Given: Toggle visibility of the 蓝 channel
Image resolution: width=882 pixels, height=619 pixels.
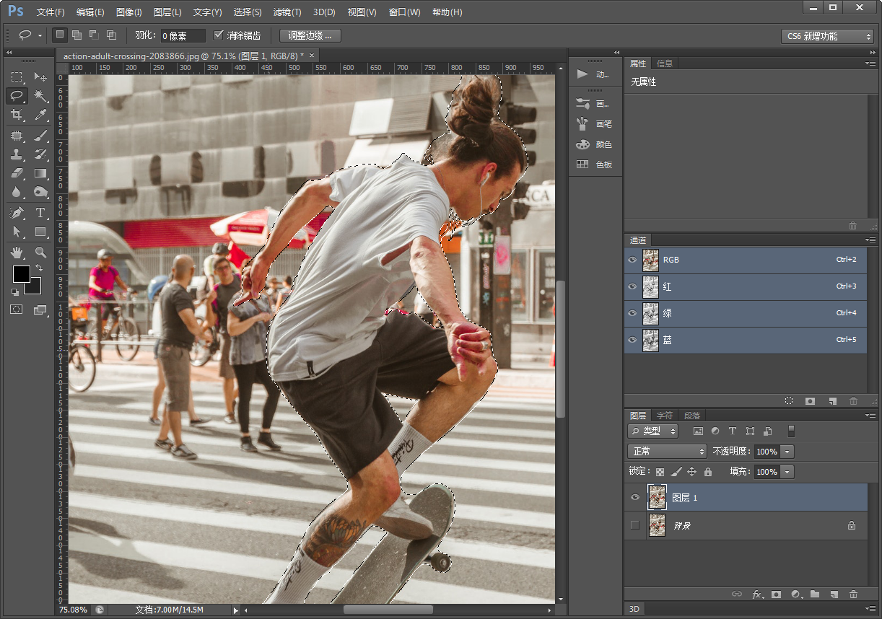Looking at the screenshot, I should tap(633, 340).
